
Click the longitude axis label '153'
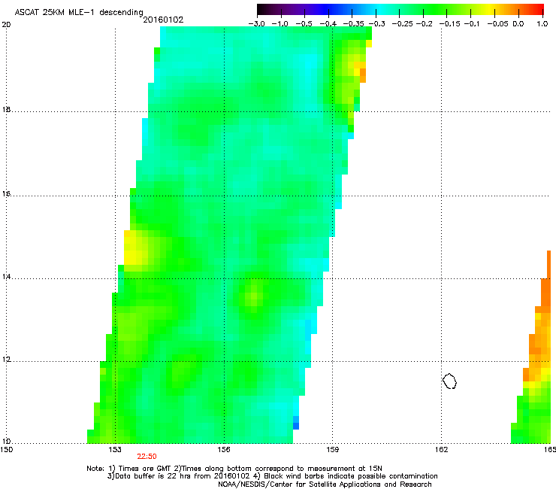115,450
